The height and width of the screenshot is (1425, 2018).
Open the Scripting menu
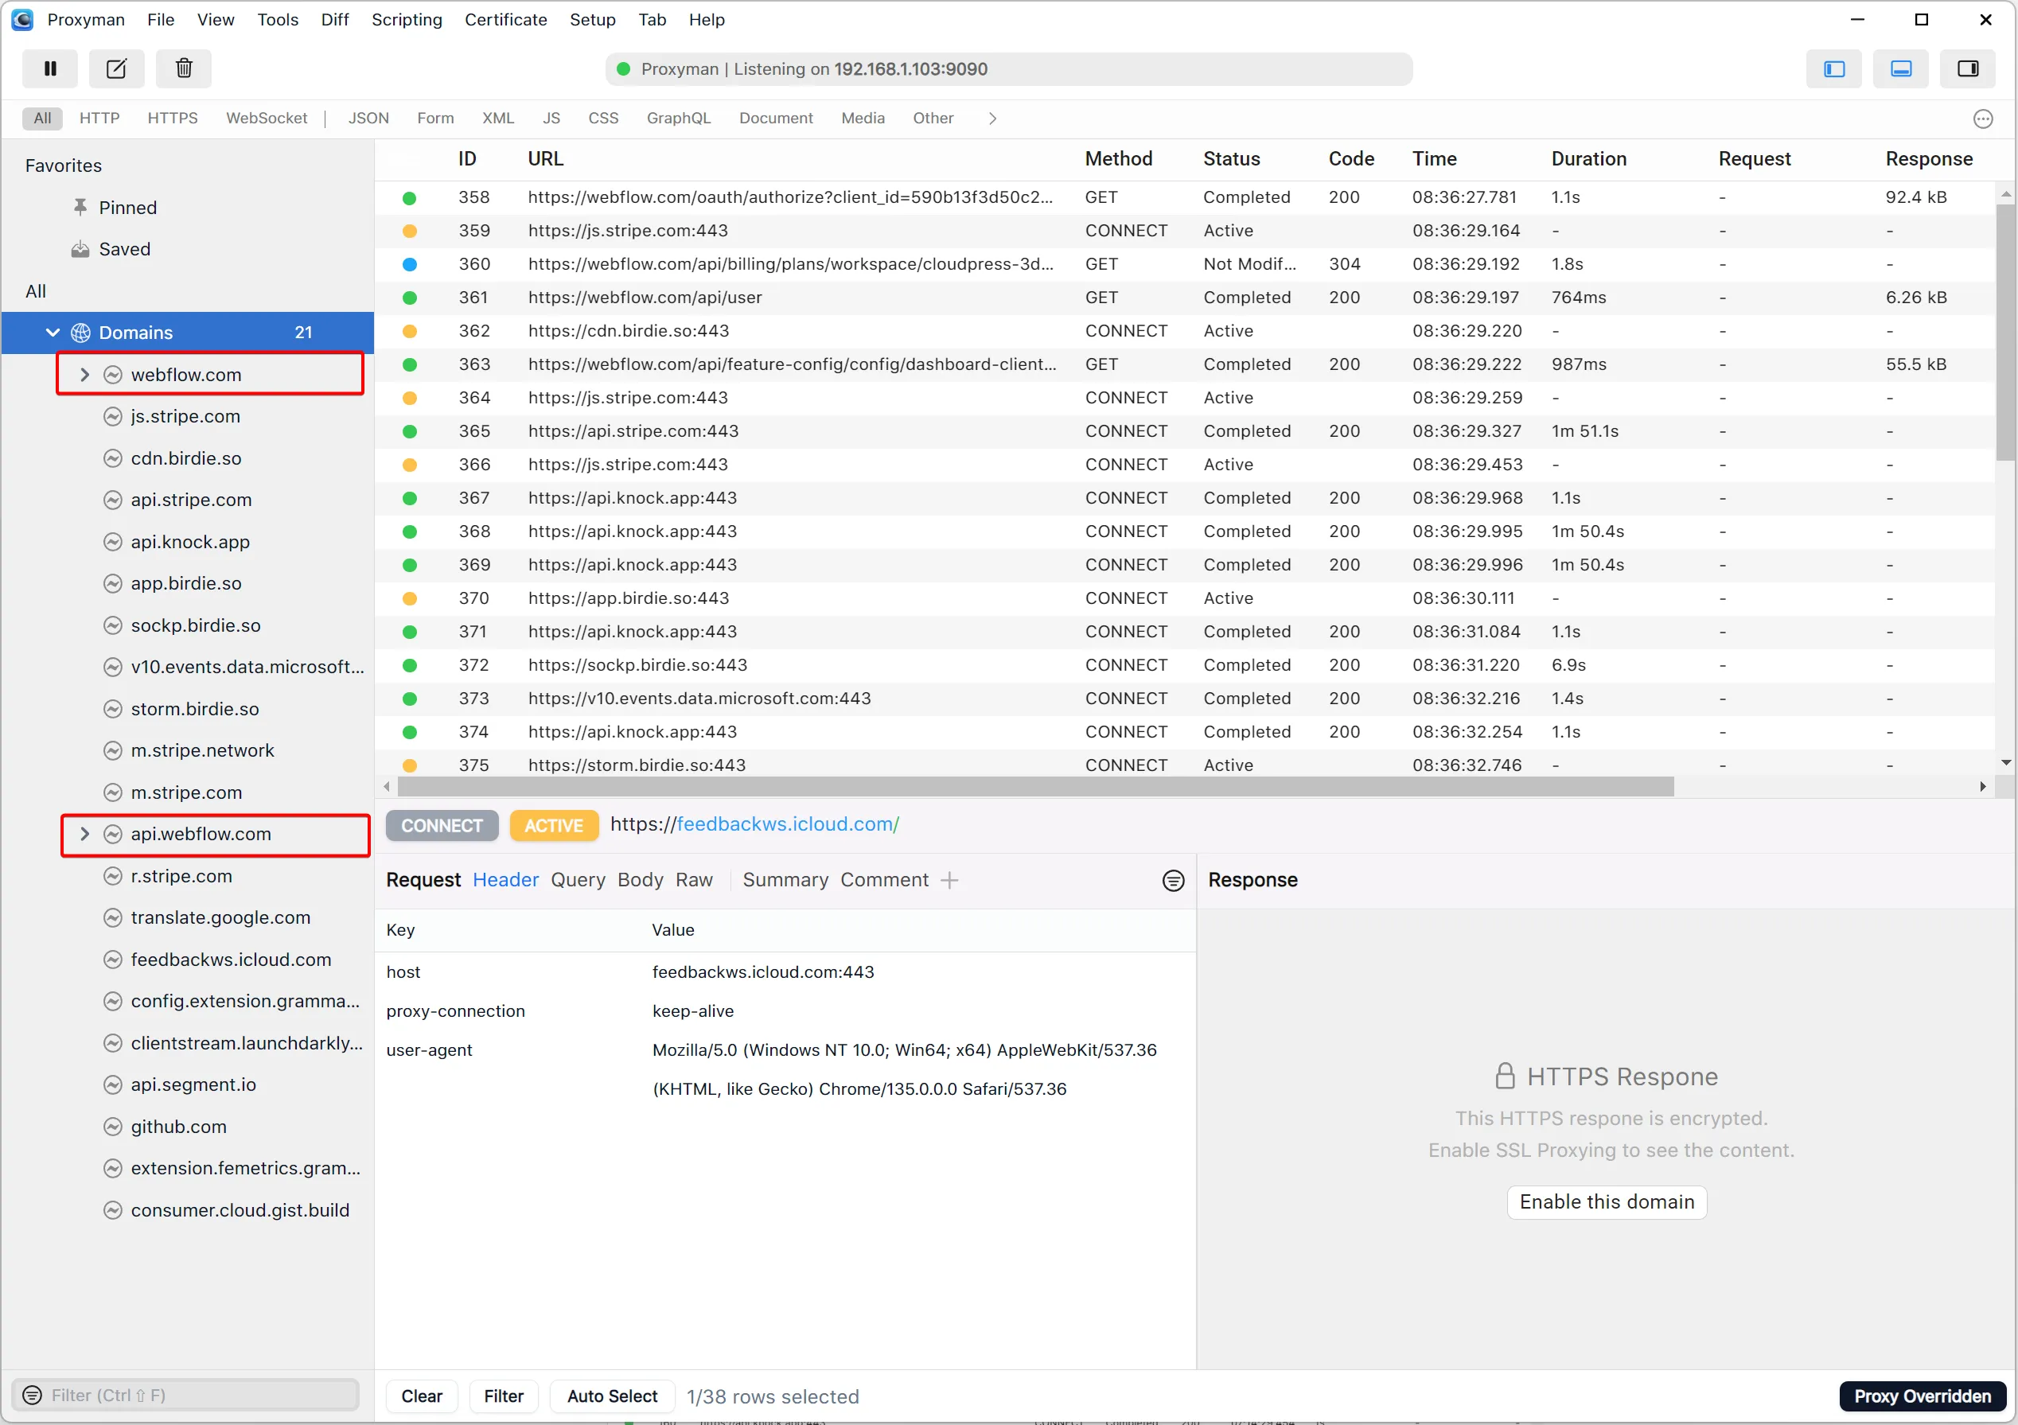(406, 19)
